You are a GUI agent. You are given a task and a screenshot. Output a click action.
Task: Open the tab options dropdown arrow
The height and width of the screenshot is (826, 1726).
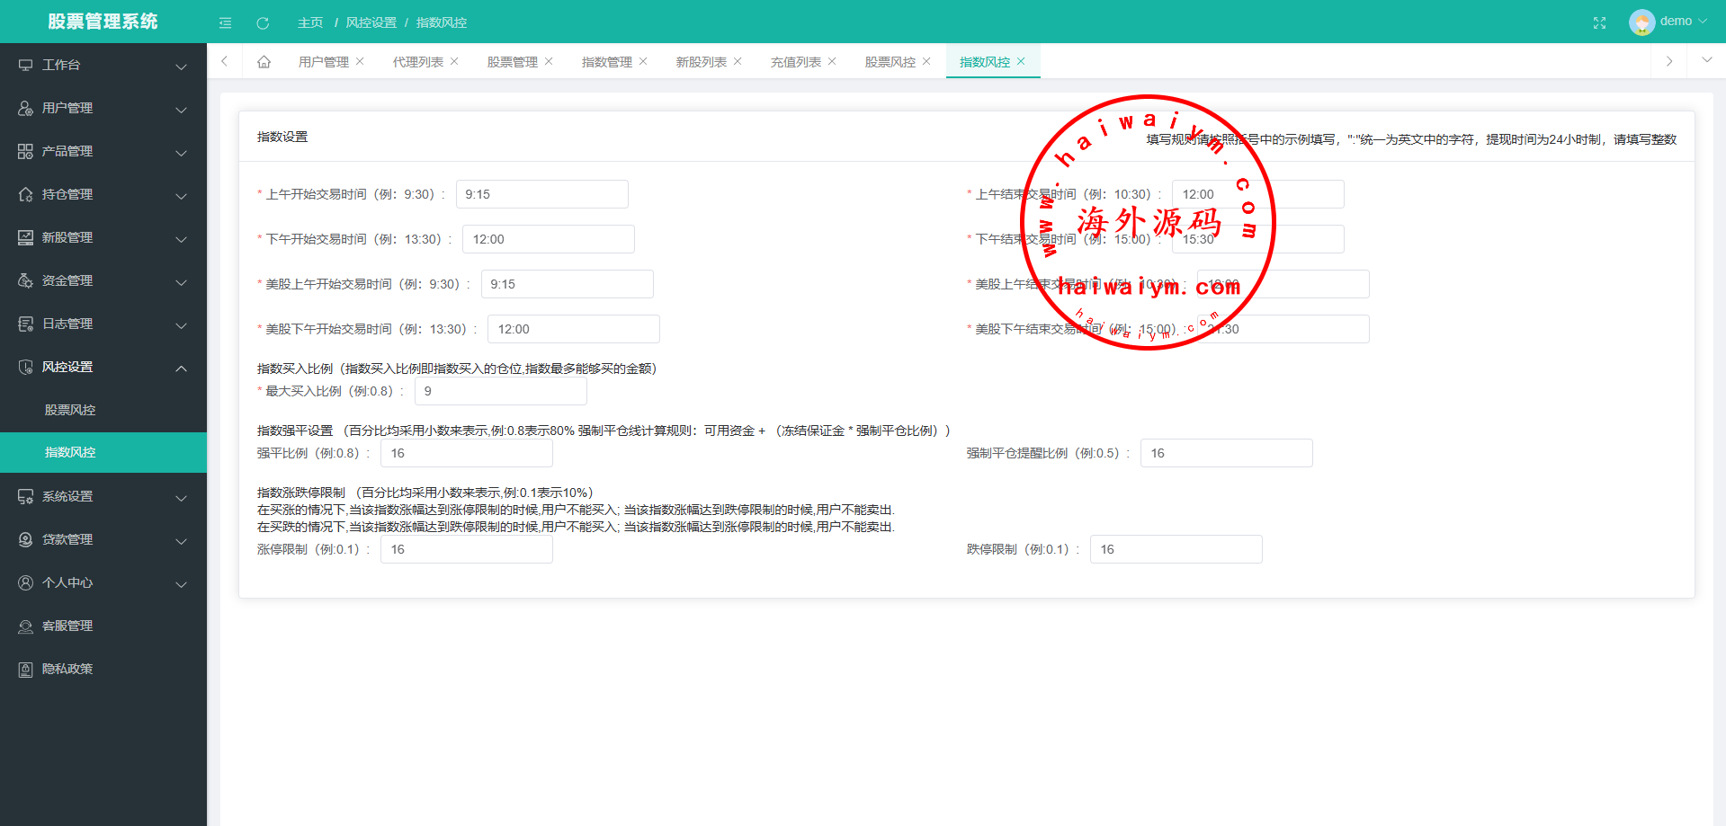click(1706, 60)
